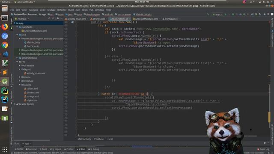Collapse the app module node
Viewport: 274px width, 154px height.
(x=15, y=23)
